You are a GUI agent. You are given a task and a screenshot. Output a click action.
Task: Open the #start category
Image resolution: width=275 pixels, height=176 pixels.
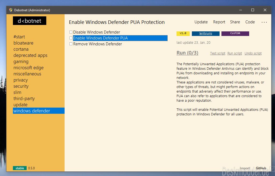click(x=19, y=37)
